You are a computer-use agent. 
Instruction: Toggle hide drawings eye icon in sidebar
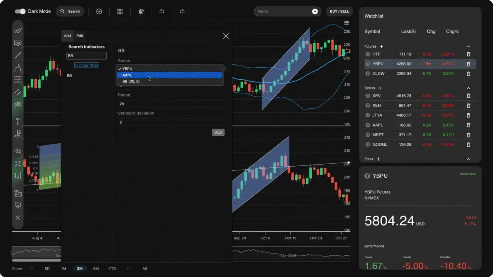(x=18, y=105)
